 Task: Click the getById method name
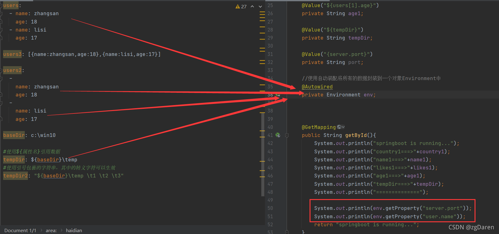(356, 135)
